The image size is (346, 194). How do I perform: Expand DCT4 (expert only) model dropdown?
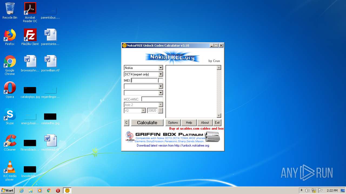click(x=161, y=74)
